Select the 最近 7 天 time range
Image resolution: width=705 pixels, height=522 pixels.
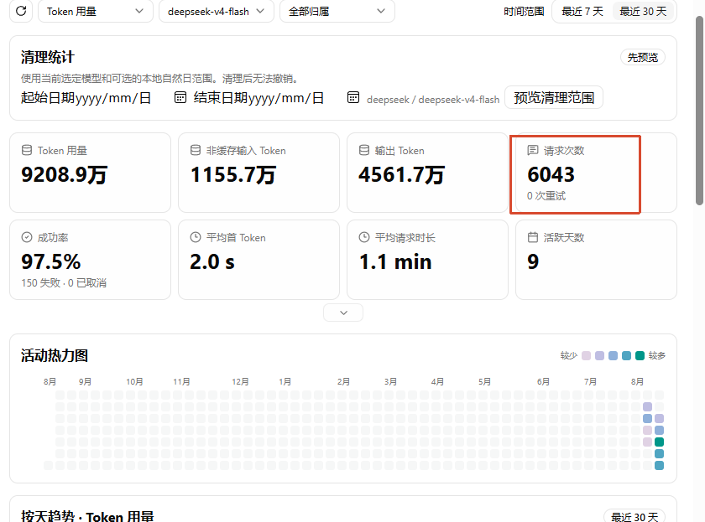click(582, 11)
